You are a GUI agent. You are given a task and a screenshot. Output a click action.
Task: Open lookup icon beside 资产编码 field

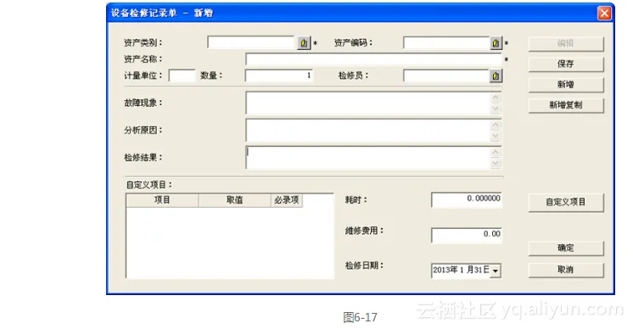point(496,42)
